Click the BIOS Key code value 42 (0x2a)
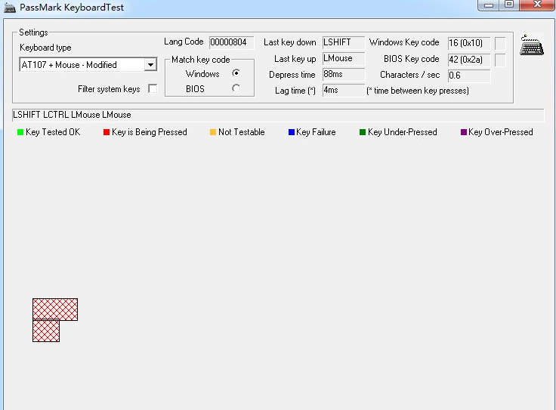Viewport: 556px width, 410px height. click(469, 60)
